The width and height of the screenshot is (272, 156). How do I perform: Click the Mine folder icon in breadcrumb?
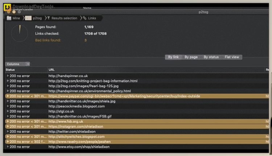(9, 18)
